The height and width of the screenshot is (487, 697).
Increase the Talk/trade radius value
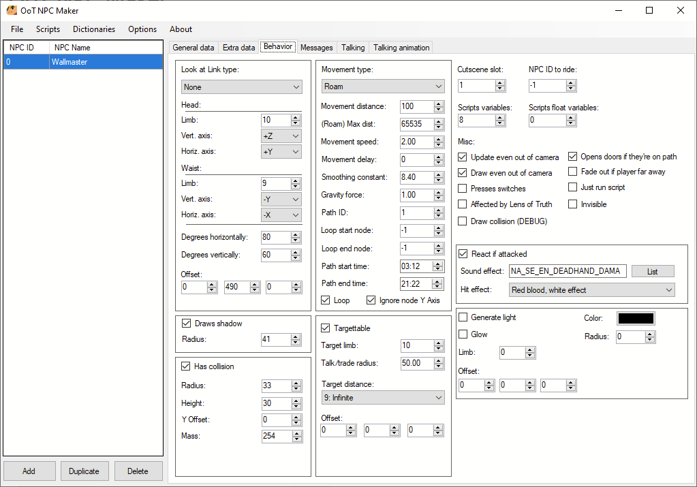(x=439, y=360)
